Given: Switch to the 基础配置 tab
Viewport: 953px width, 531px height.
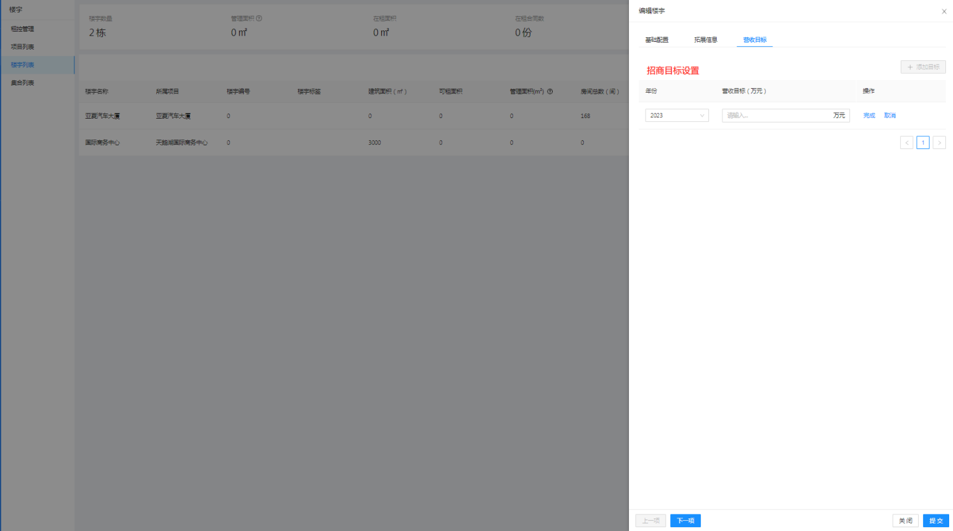Looking at the screenshot, I should coord(656,40).
